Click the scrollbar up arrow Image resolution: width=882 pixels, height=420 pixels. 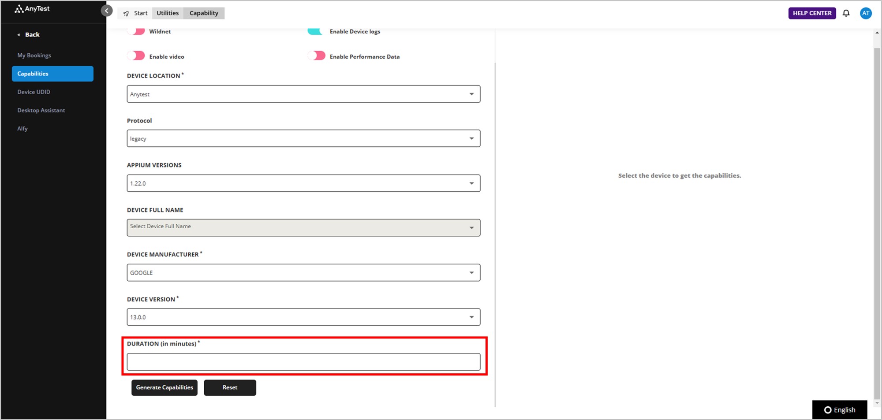coord(877,33)
